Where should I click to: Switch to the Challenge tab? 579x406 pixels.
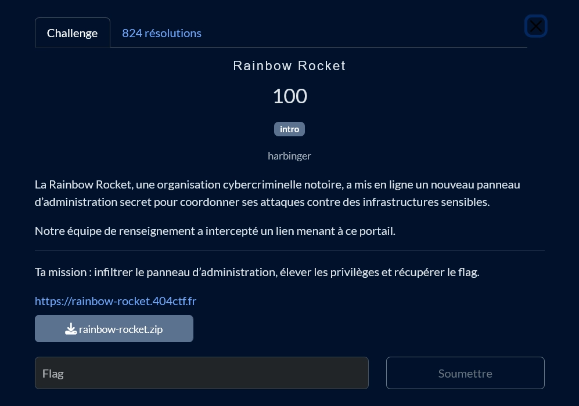[x=72, y=33]
